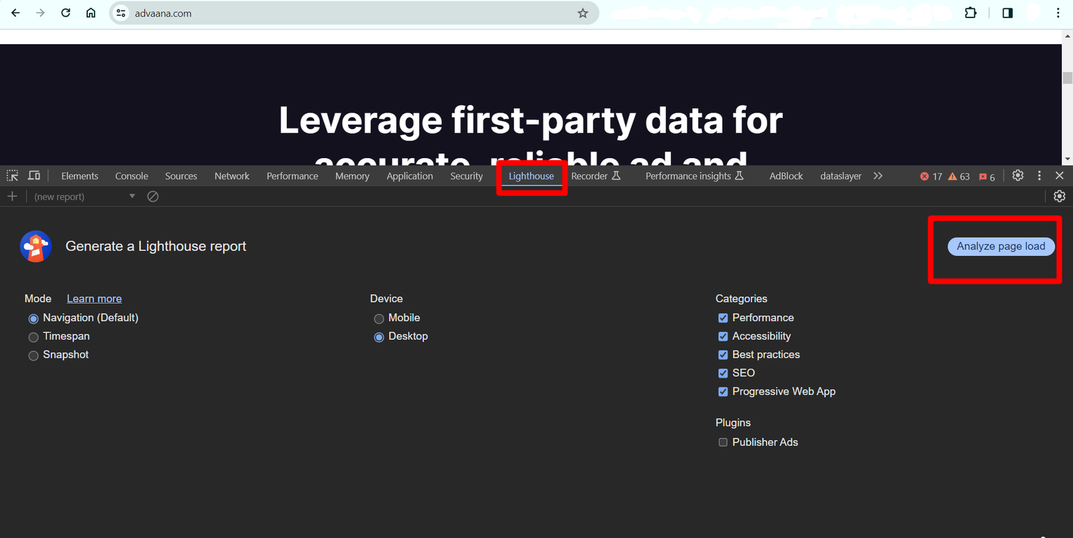
Task: Clear all Lighthouse reports icon
Action: (x=153, y=196)
